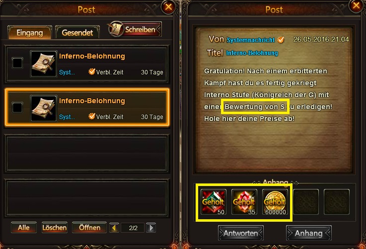Click the empty fourth attachment slot
Screen dimensions: 366x249
point(306,202)
